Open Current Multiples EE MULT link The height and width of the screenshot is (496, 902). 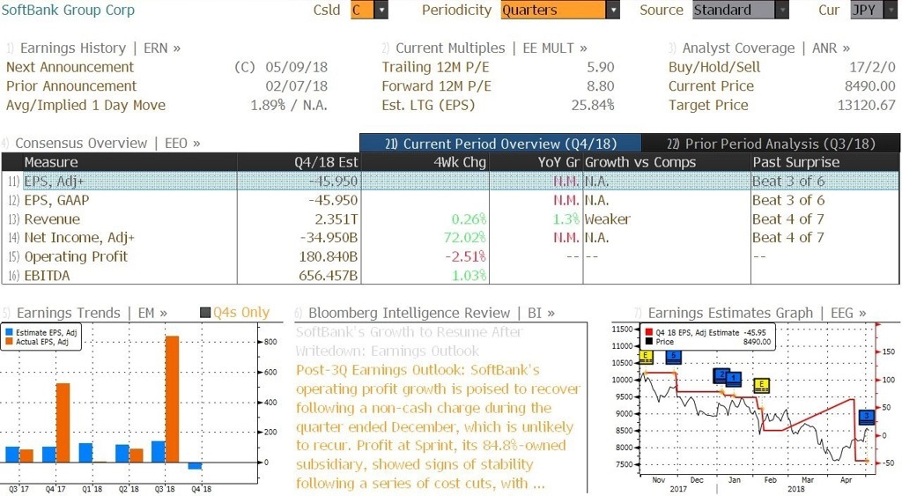(x=492, y=48)
